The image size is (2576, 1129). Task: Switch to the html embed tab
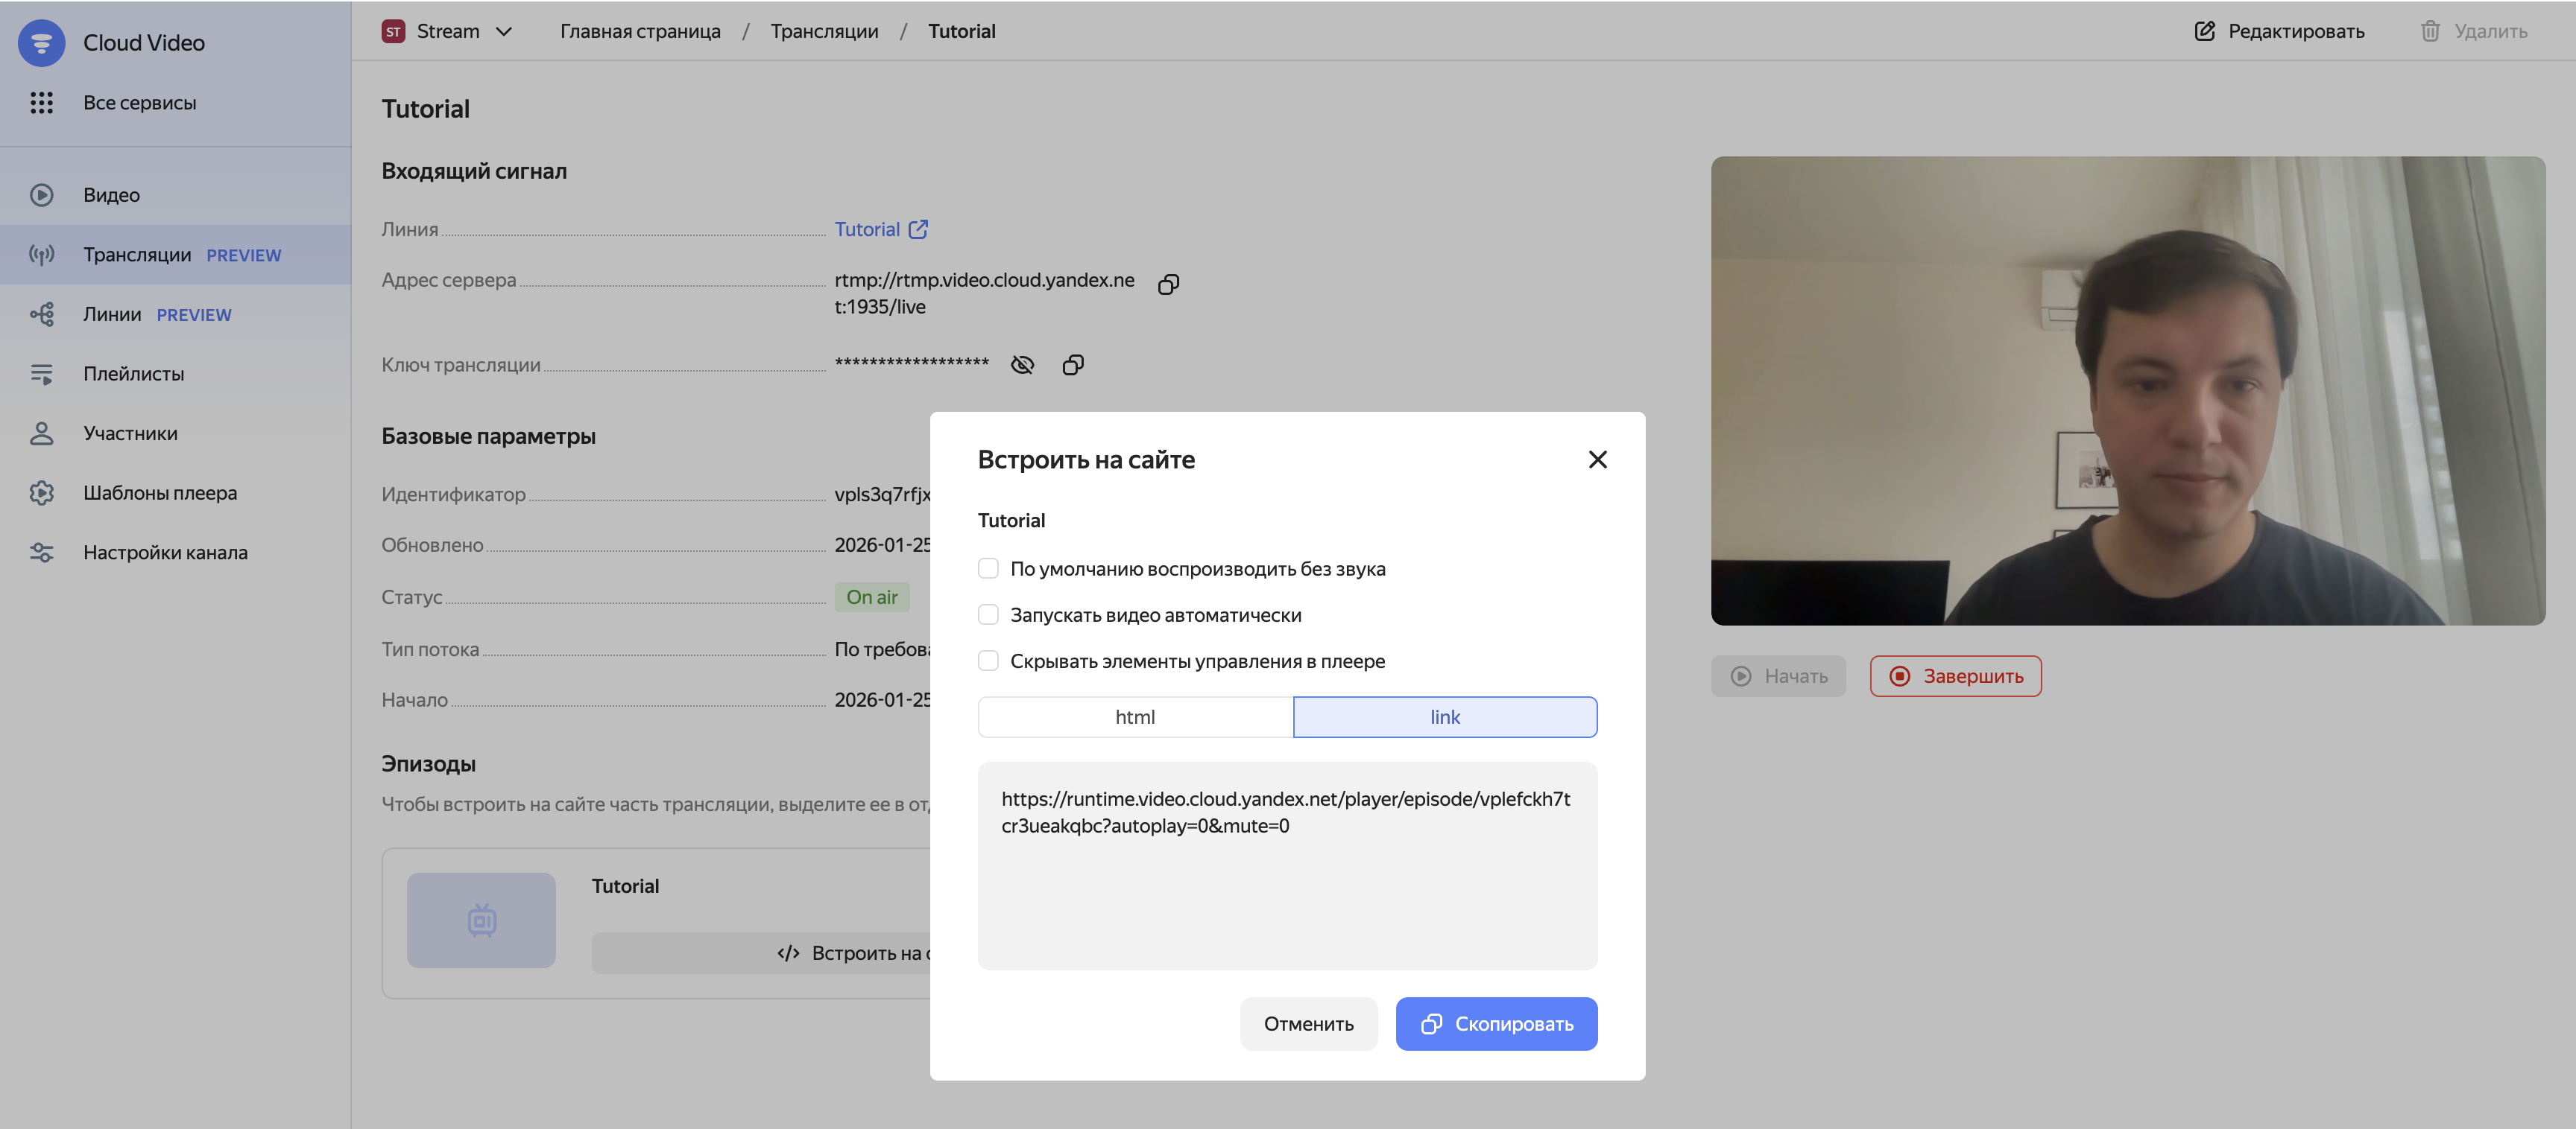[x=1135, y=716]
